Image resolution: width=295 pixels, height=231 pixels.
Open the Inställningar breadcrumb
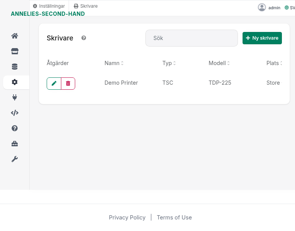pyautogui.click(x=49, y=6)
